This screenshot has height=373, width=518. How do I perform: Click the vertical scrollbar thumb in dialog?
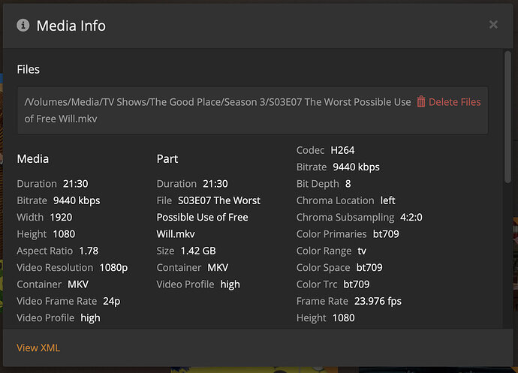[507, 116]
